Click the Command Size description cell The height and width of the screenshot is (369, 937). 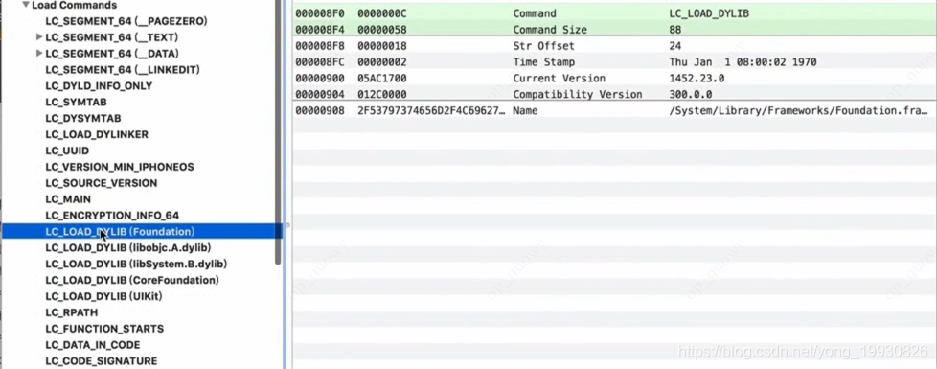pyautogui.click(x=550, y=30)
